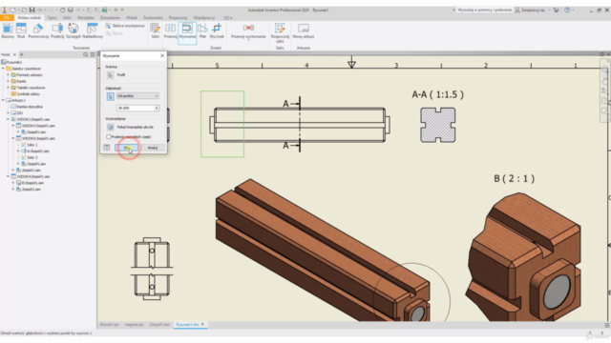This screenshot has width=611, height=343.
Task: Close the Wyrwanie dialog
Action: (162, 55)
